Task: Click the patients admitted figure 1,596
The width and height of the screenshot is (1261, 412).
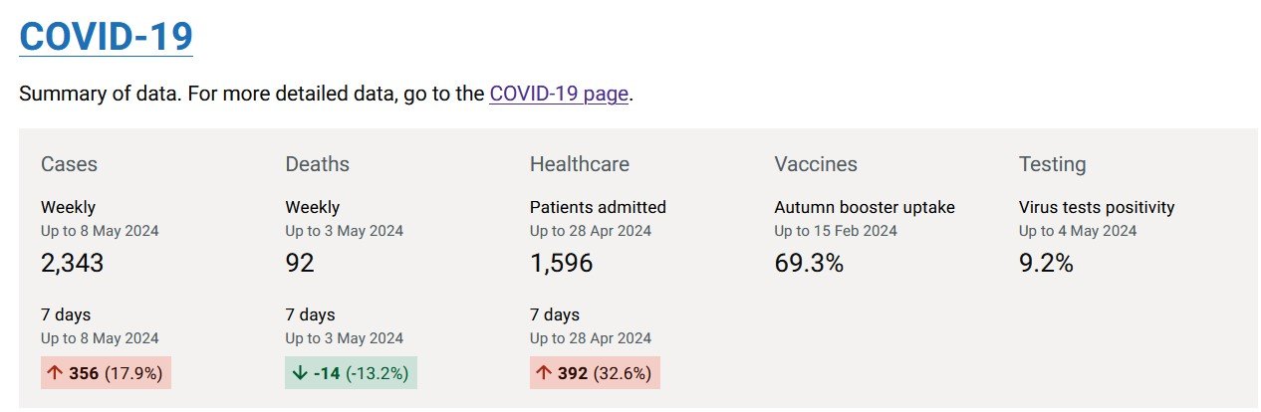Action: tap(561, 263)
